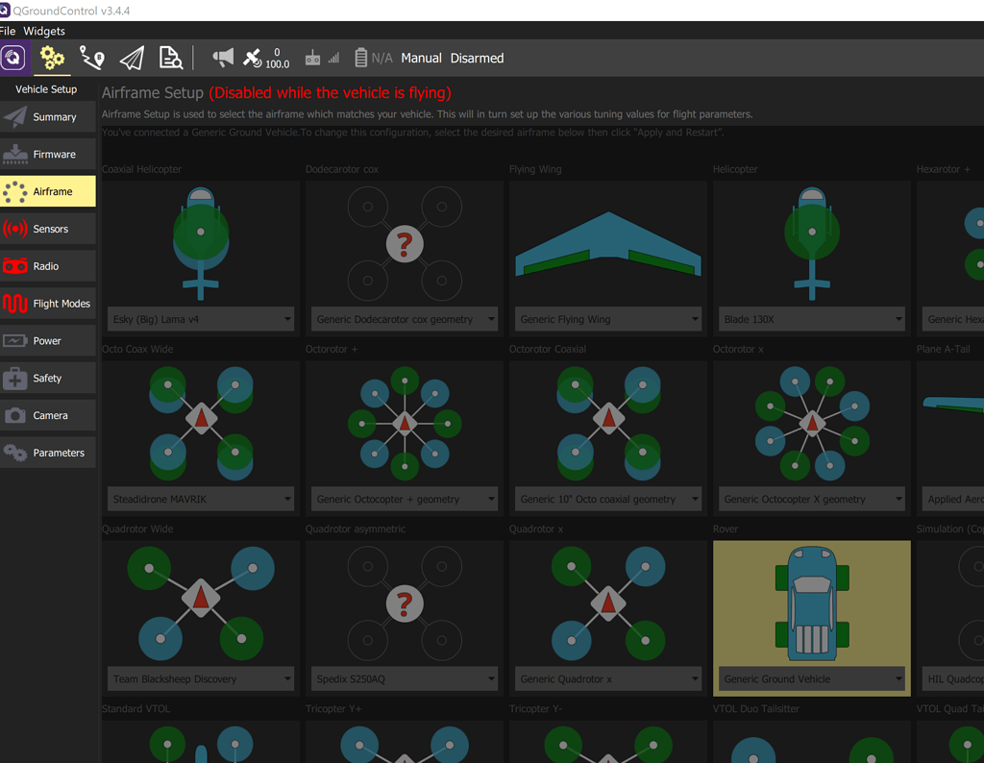Switch to Fly view paper plane icon

coord(132,58)
